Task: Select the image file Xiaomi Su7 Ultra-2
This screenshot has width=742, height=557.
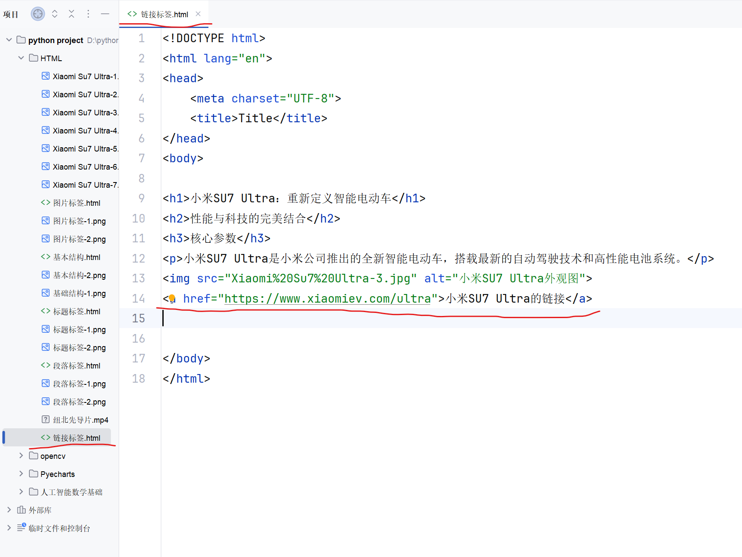Action: pos(80,94)
